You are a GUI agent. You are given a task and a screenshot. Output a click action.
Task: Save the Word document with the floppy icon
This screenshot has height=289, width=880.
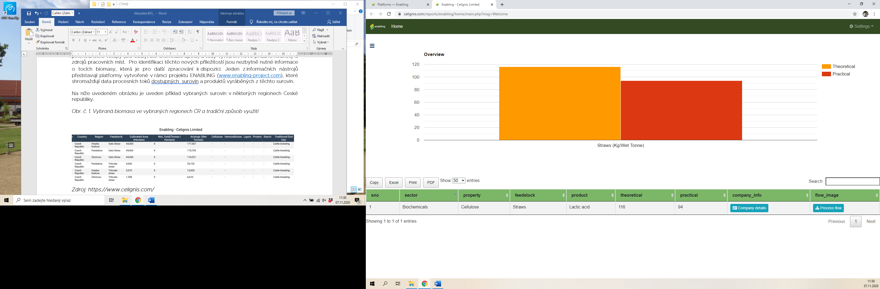tap(29, 13)
